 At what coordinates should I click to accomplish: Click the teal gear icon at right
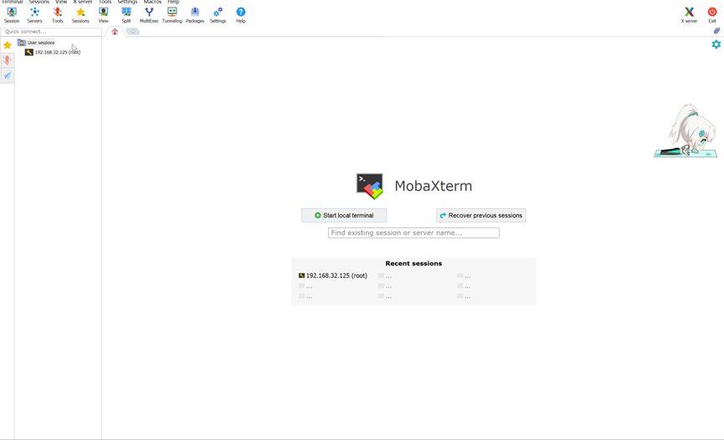pos(716,44)
